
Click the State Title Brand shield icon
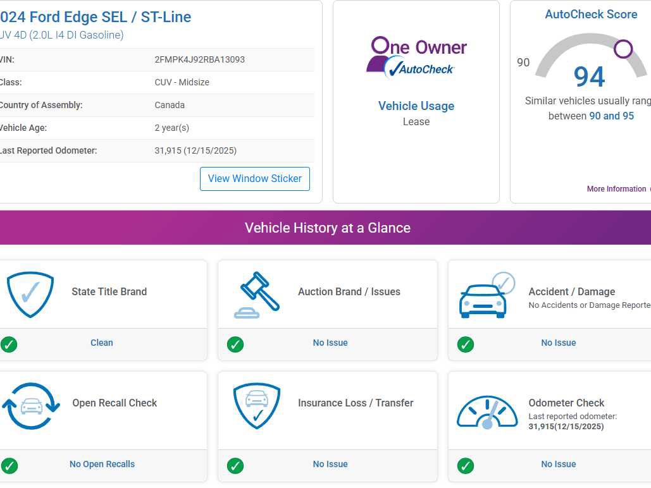coord(30,293)
